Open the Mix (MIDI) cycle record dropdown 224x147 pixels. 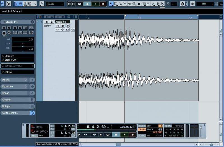click(40, 131)
